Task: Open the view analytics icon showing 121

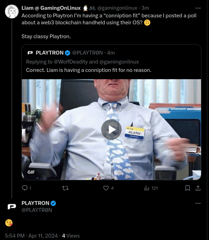Action: pyautogui.click(x=147, y=188)
